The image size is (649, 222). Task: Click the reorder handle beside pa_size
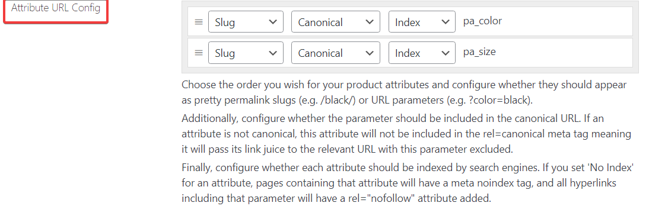[x=199, y=53]
